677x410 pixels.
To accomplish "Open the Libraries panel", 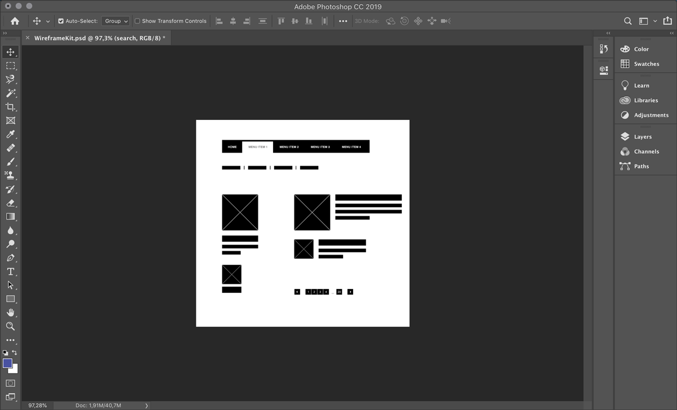I will pos(644,100).
